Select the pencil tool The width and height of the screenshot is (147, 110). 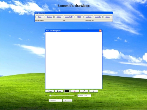(x=84, y=91)
